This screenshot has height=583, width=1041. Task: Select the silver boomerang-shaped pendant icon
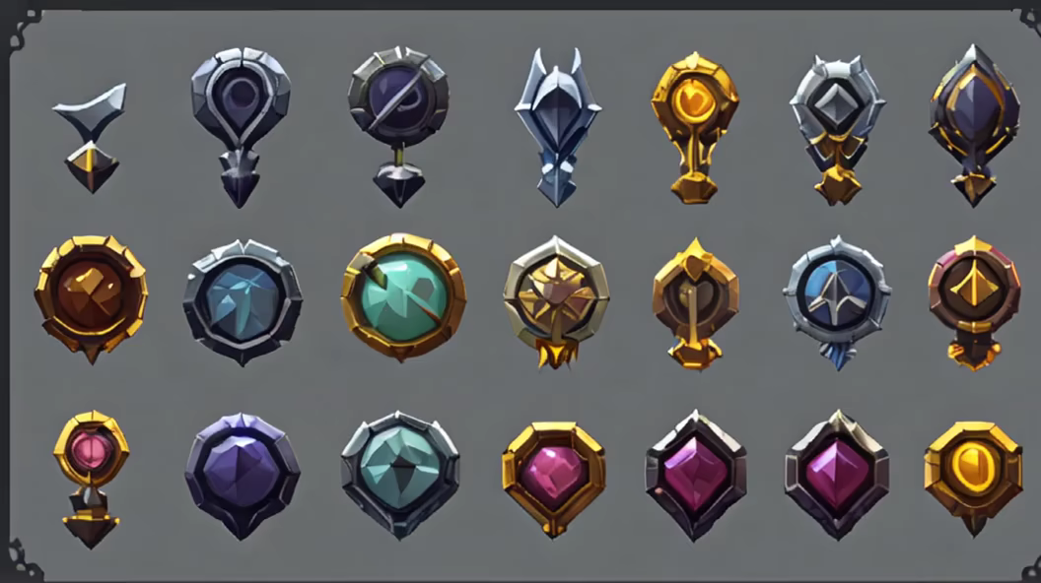pos(90,138)
